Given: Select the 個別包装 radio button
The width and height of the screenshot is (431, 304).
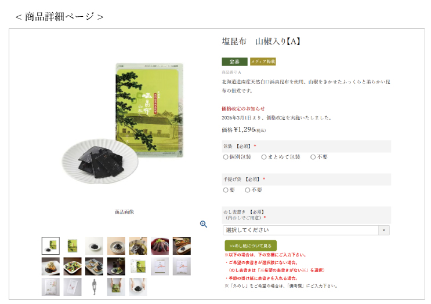Looking at the screenshot, I should [x=226, y=157].
